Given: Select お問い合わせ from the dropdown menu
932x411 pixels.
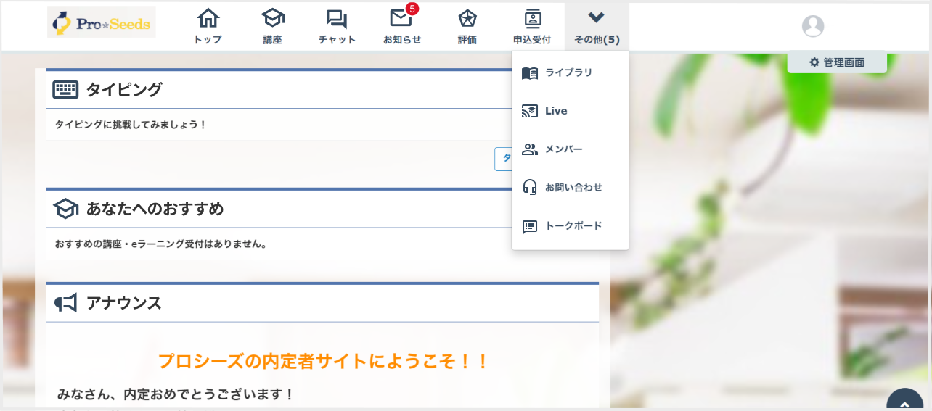Looking at the screenshot, I should pyautogui.click(x=573, y=188).
